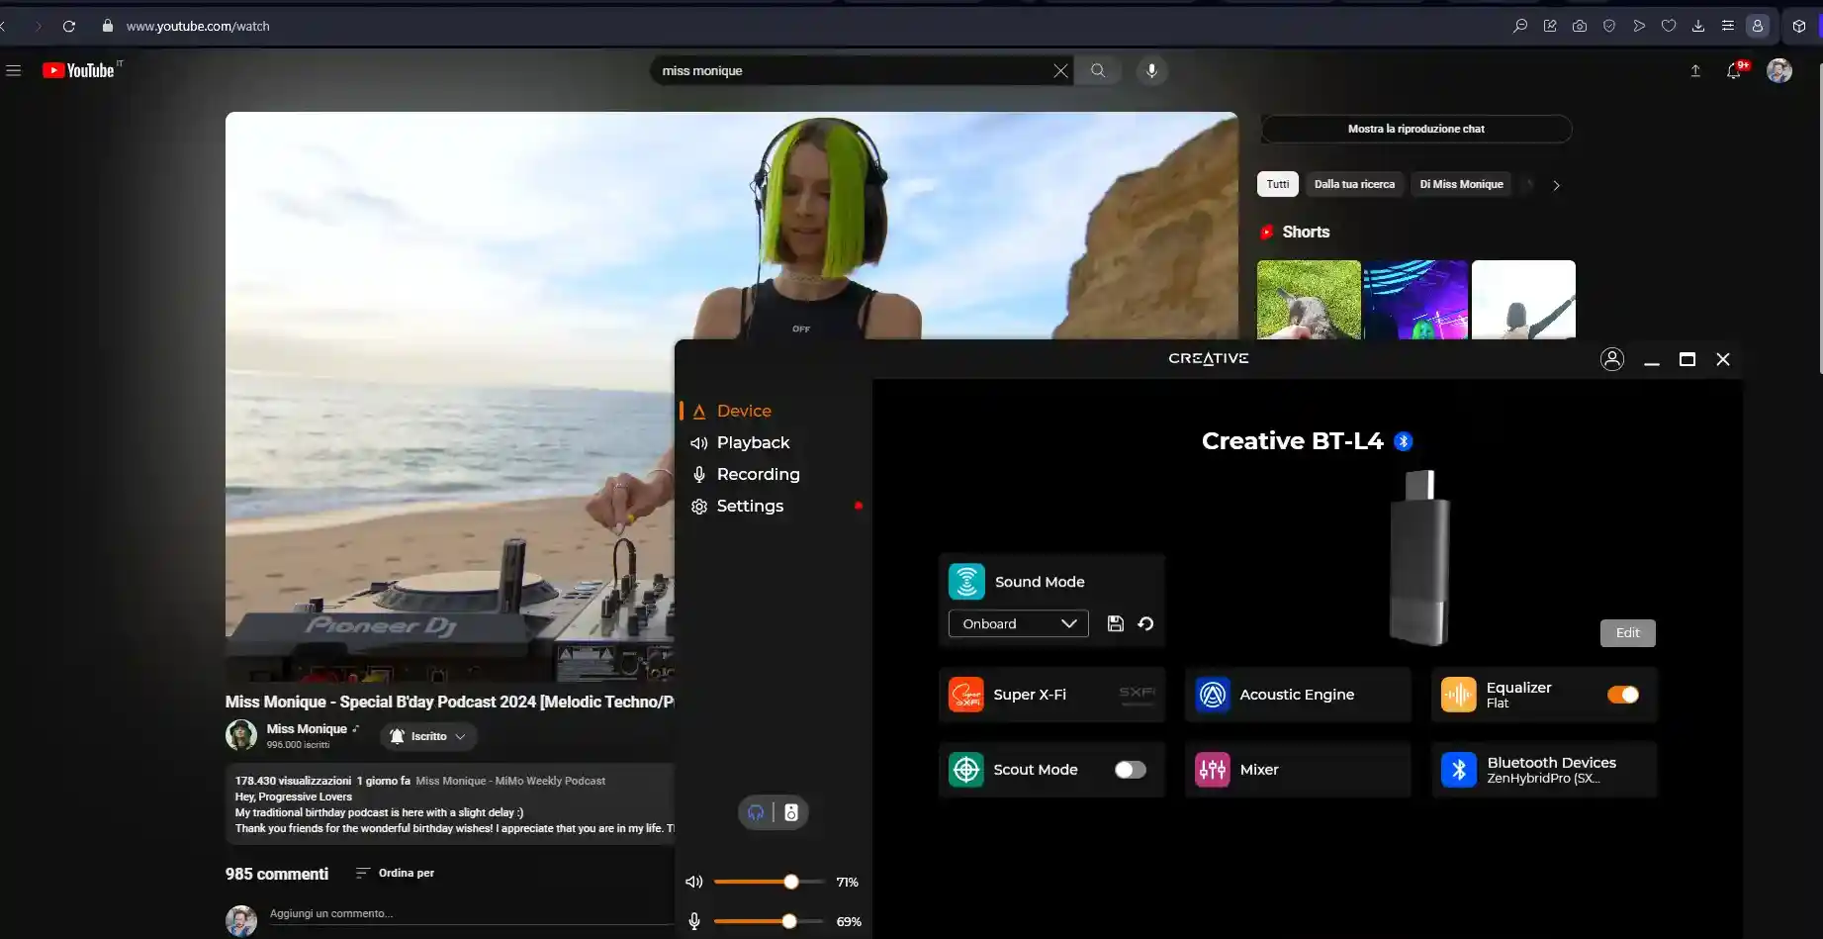The height and width of the screenshot is (939, 1823).
Task: Adjust the playback volume slider at 71%
Action: (x=769, y=882)
